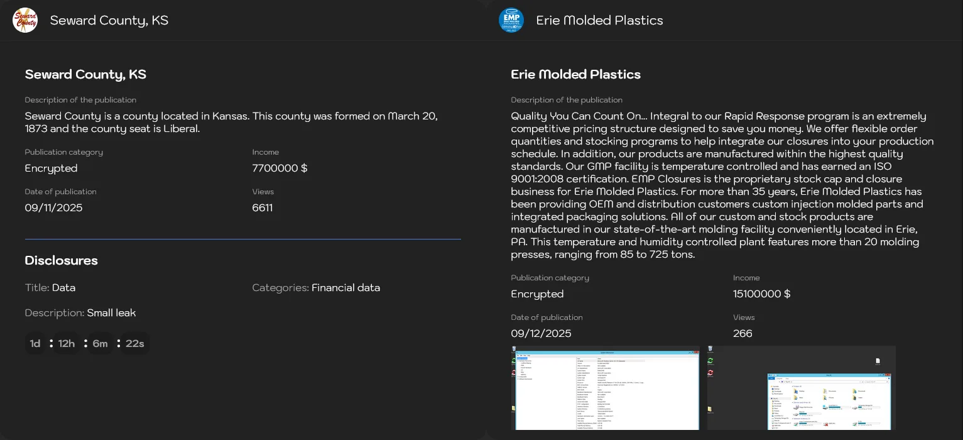Open the System Information screenshot thumbnail
The height and width of the screenshot is (440, 963).
tap(606, 388)
